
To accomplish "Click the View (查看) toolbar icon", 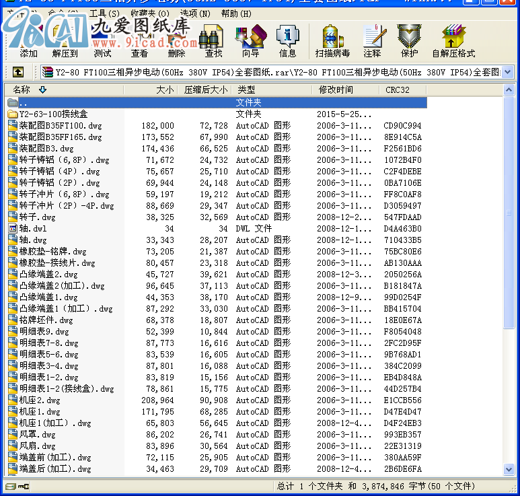I will [x=140, y=41].
